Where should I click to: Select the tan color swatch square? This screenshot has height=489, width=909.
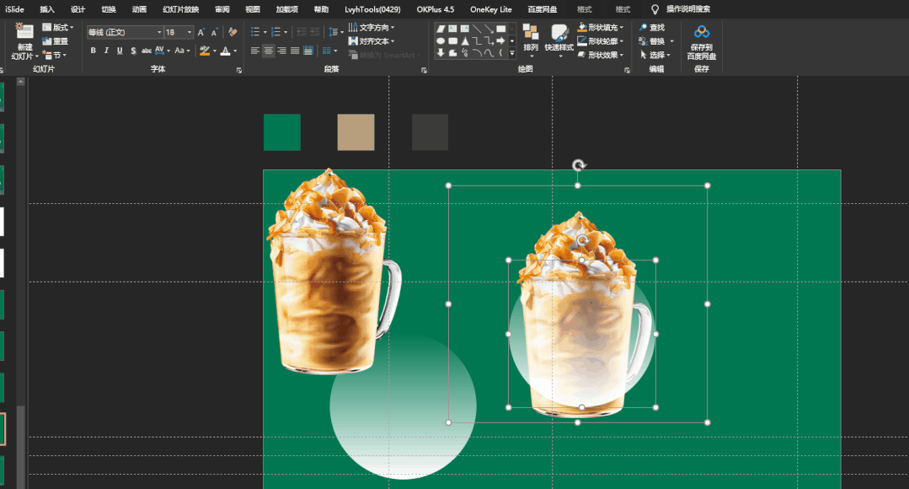tap(356, 132)
